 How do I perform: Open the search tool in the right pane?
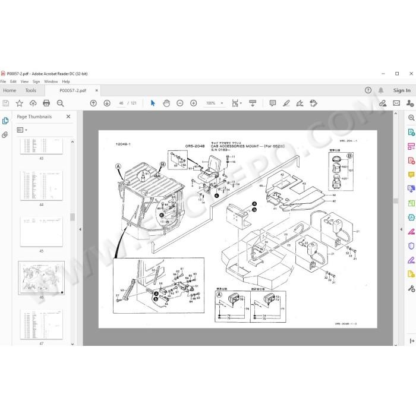[x=411, y=118]
